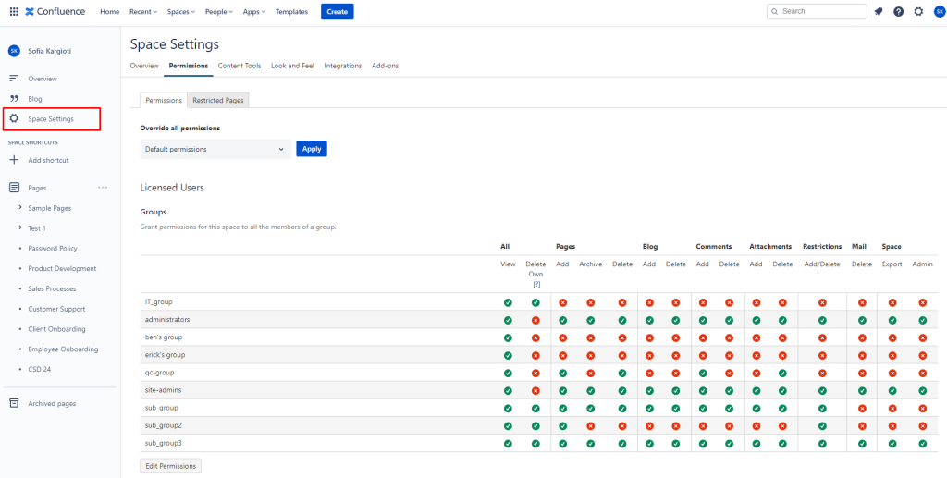Switch to the Restricted Pages tab

pos(218,100)
